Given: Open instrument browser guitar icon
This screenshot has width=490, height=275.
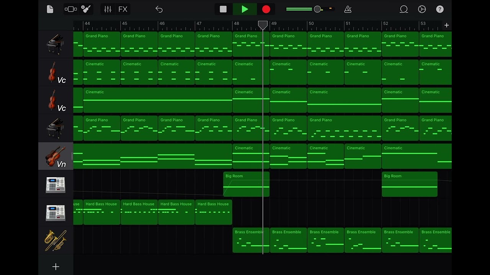Looking at the screenshot, I should click(x=86, y=9).
